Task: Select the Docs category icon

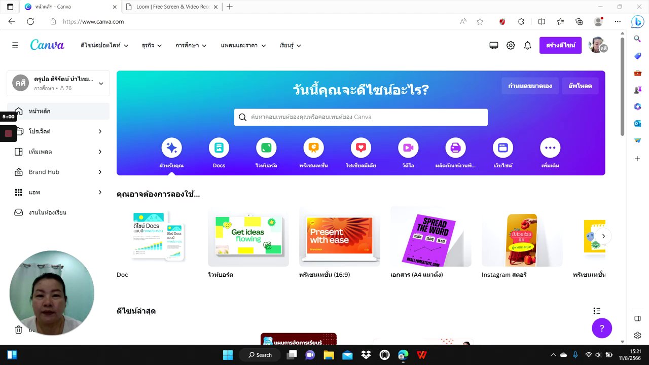Action: coord(219,148)
